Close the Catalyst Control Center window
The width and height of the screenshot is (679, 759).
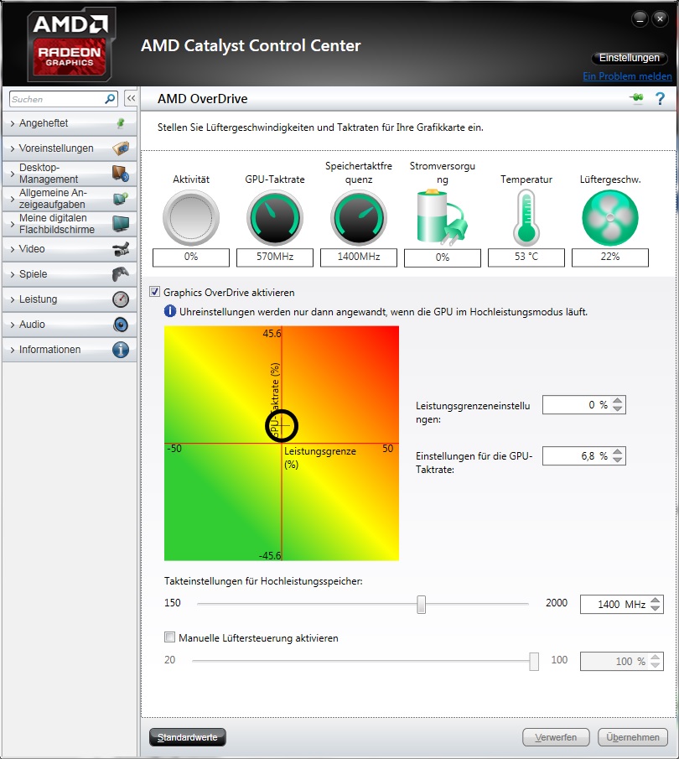[660, 19]
